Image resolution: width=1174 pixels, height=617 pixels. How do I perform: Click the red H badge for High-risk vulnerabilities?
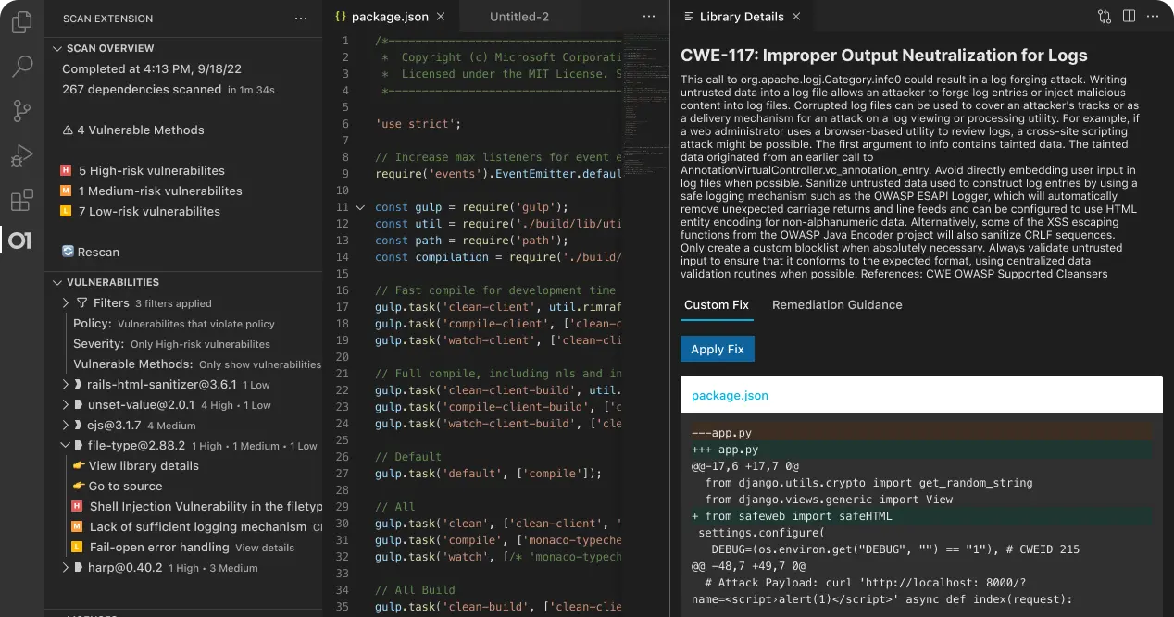[x=65, y=171]
